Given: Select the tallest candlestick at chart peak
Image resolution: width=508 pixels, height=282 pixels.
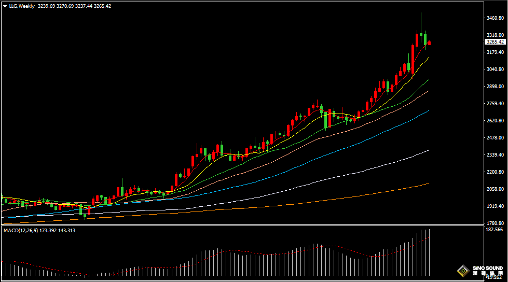Looking at the screenshot, I should (x=421, y=31).
